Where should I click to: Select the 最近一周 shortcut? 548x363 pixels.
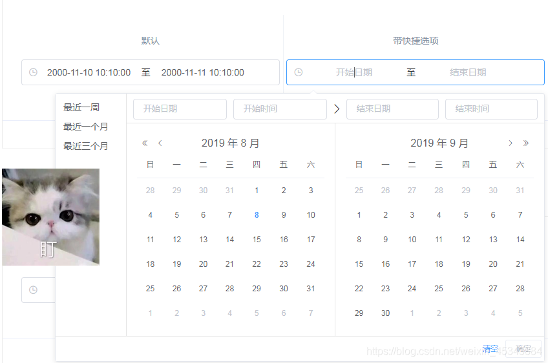coord(81,107)
